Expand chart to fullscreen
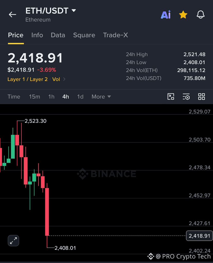This screenshot has width=213, height=263. click(13, 241)
